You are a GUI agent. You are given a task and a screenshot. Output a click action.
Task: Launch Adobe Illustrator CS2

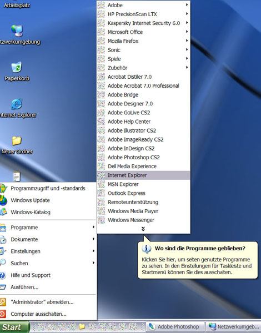[143, 130]
